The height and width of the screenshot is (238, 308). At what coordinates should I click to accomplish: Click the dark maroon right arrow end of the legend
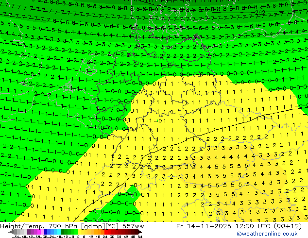pos(140,232)
